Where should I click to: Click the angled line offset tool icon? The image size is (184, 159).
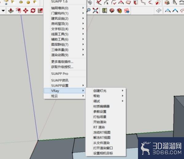pyautogui.click(x=150, y=2)
